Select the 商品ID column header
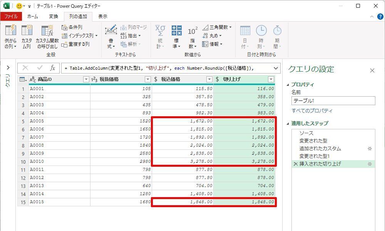The image size is (385, 231). pos(59,79)
